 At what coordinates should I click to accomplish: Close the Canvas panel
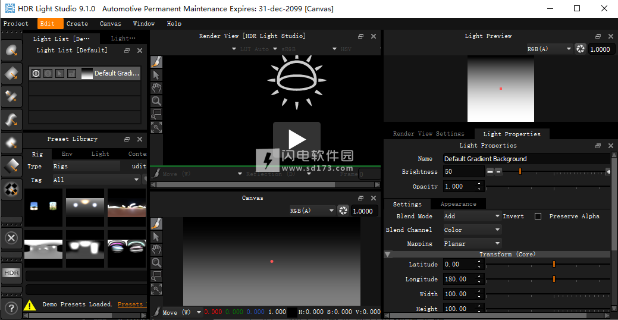374,198
